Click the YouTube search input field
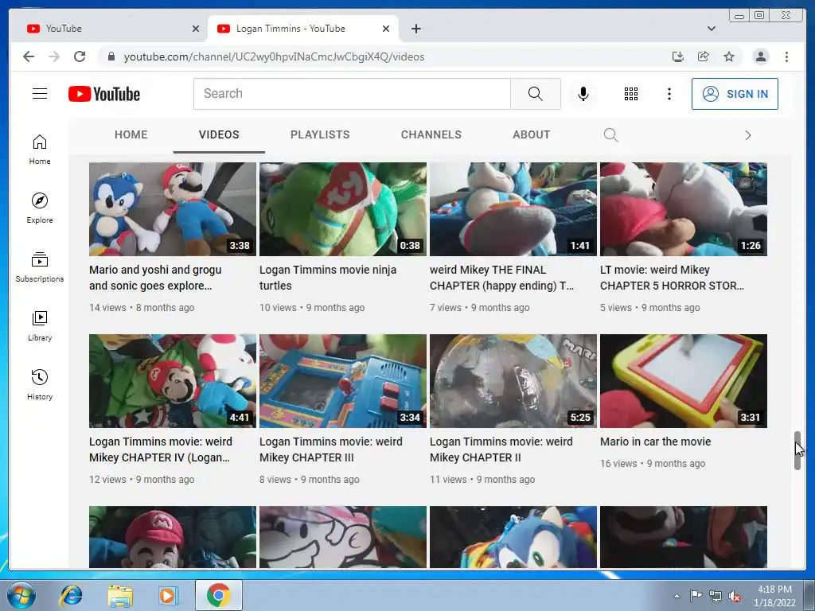The width and height of the screenshot is (815, 611). tap(352, 94)
